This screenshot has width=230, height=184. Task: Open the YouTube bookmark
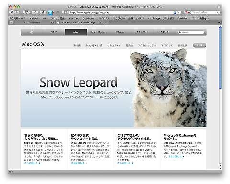click(x=182, y=18)
